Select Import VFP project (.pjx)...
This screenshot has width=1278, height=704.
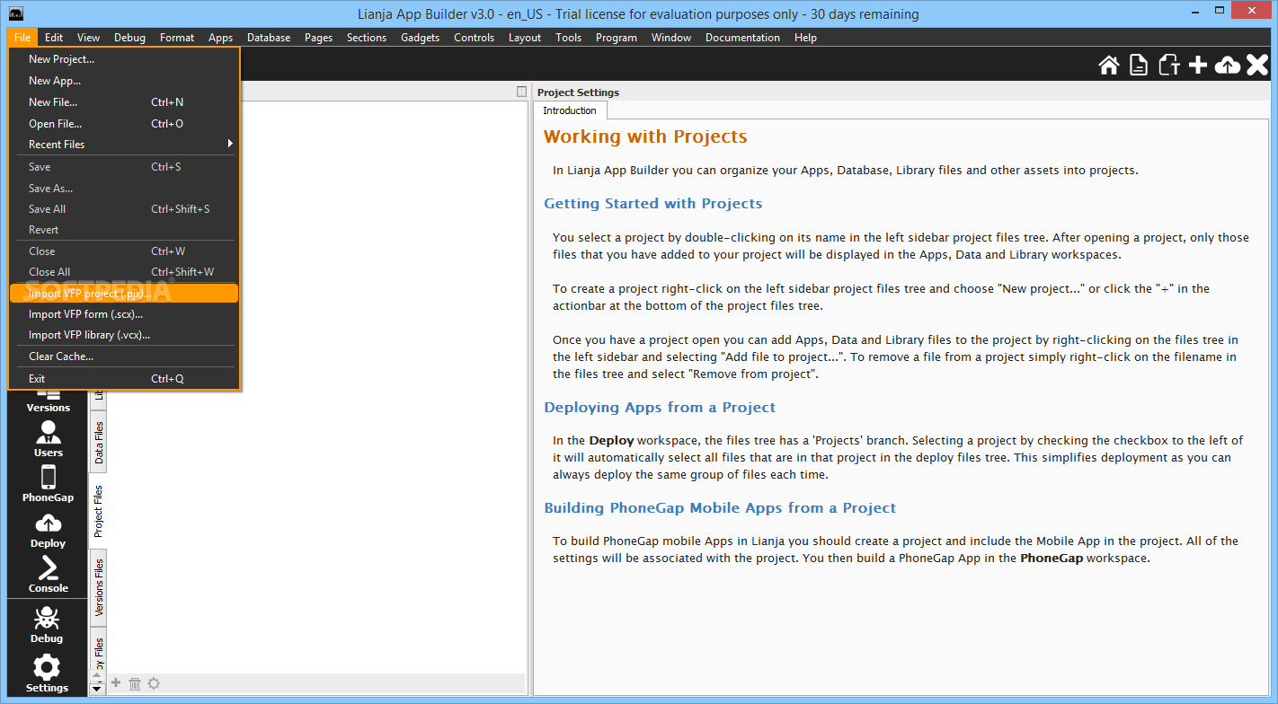(x=124, y=294)
